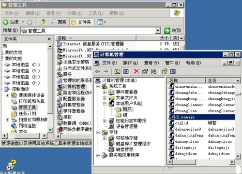Open the 操作(A) menu
Image resolution: width=242 pixels, height=174 pixels.
pos(131,63)
